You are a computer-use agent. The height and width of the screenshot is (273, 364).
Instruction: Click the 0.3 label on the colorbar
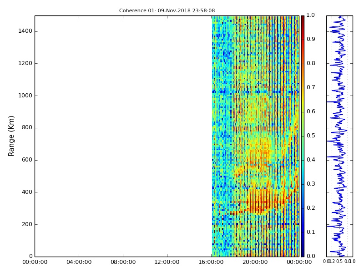point(311,184)
